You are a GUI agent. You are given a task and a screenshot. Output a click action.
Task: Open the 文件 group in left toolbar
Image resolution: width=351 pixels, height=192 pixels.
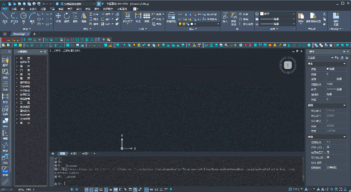coord(5,159)
